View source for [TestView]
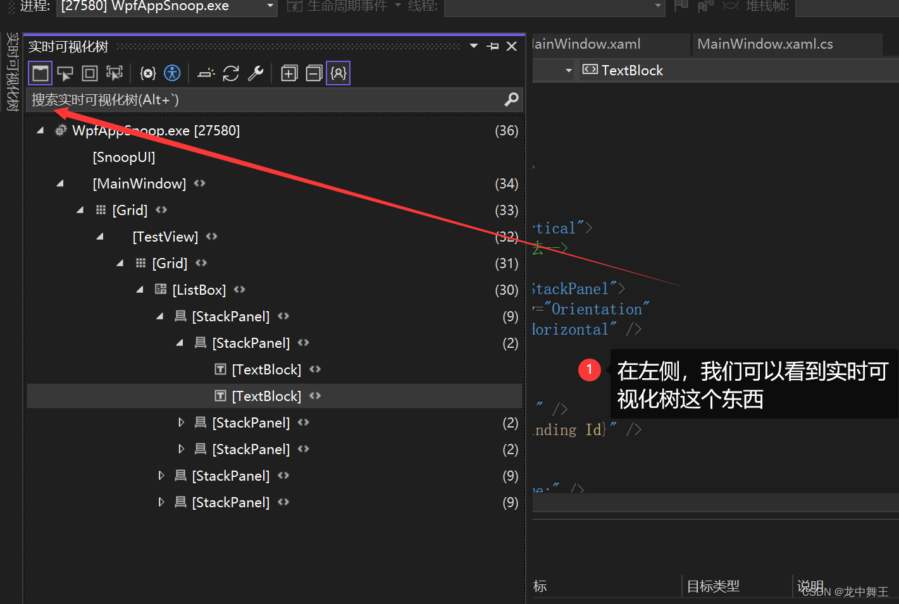The width and height of the screenshot is (899, 604). coord(212,237)
